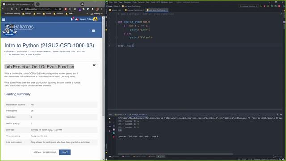Click the red Stop icon in PyCharm toolbar
This screenshot has height=161, width=286.
(x=279, y=6)
